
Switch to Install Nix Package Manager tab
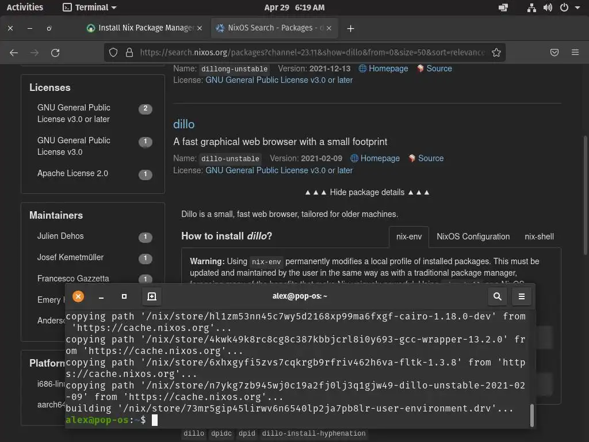click(x=144, y=28)
